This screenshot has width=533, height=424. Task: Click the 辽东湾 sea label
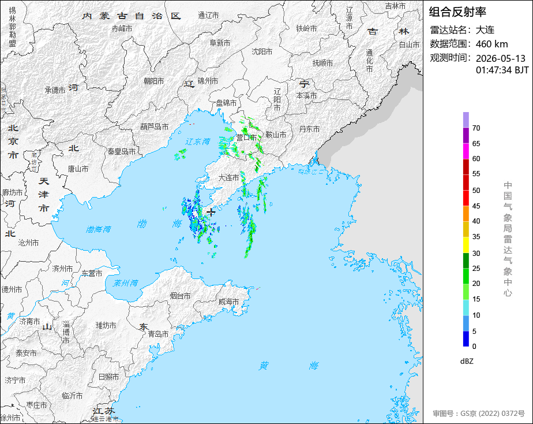click(198, 142)
